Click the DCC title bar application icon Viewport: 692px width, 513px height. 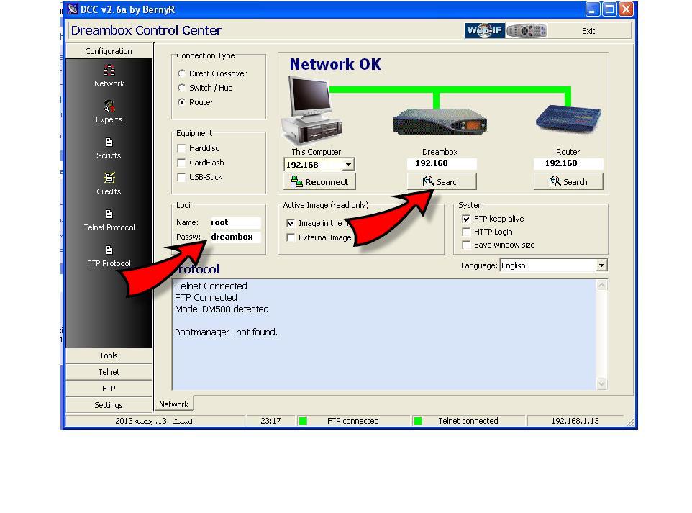[x=73, y=9]
